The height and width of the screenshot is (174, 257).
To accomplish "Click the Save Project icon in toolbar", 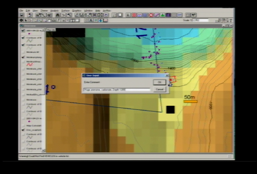I will click(22, 15).
